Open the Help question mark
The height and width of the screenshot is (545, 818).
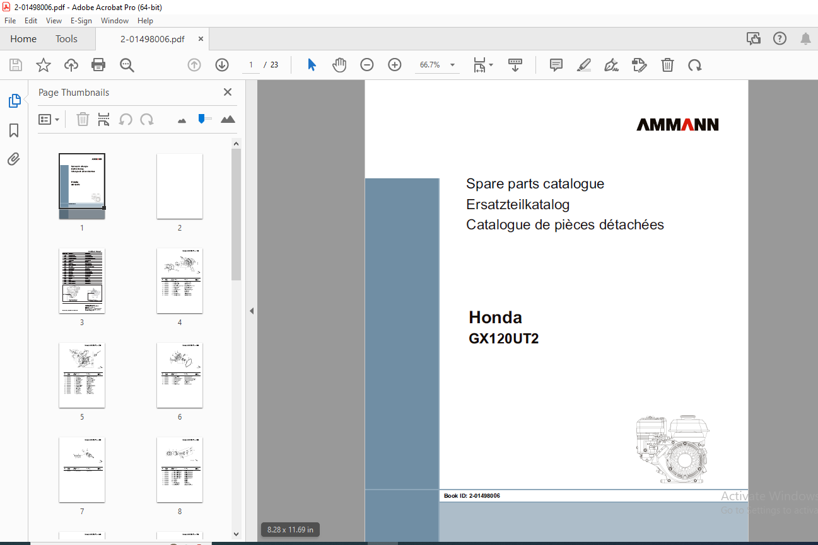click(780, 39)
